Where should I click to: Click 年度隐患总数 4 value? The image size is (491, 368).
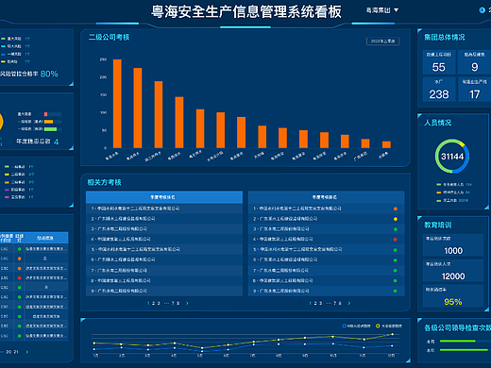coord(57,142)
